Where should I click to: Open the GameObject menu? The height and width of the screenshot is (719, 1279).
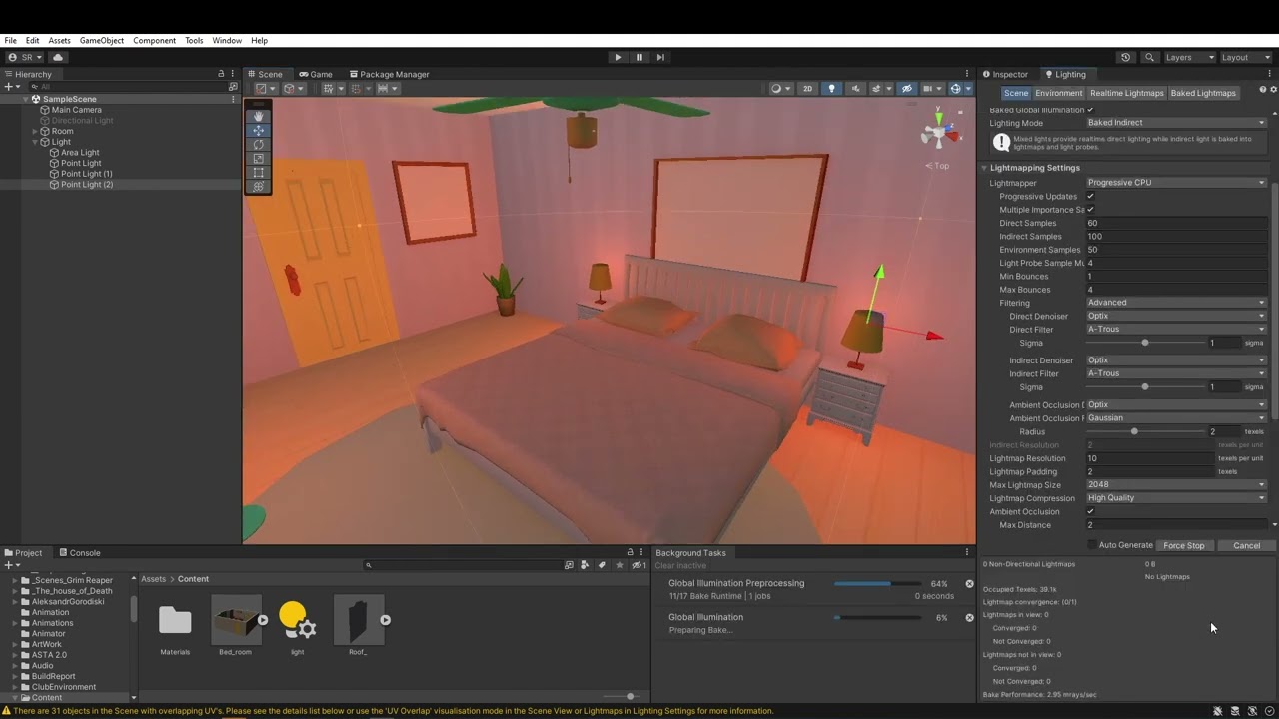(102, 41)
